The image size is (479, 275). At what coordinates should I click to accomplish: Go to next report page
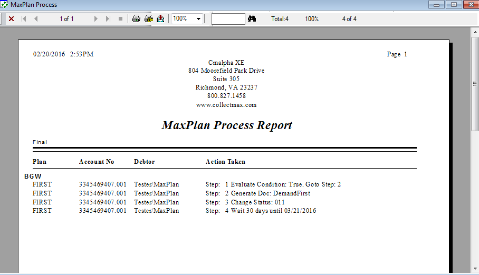96,19
